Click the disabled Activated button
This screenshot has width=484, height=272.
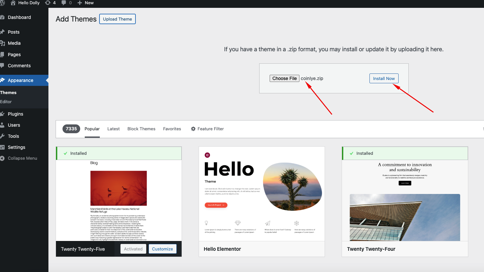[x=133, y=249]
